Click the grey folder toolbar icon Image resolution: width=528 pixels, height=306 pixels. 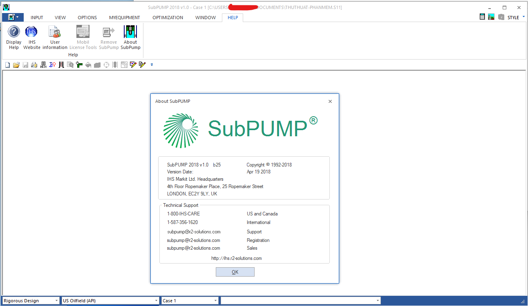coord(97,65)
